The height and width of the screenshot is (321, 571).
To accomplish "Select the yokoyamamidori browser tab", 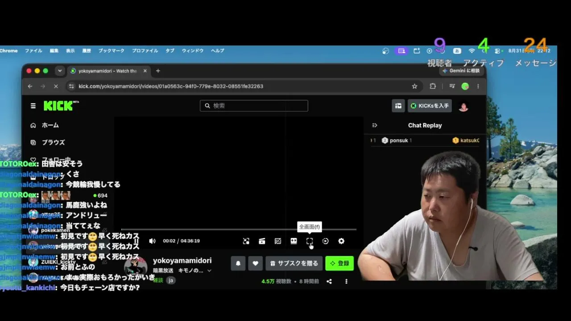I will tap(108, 71).
